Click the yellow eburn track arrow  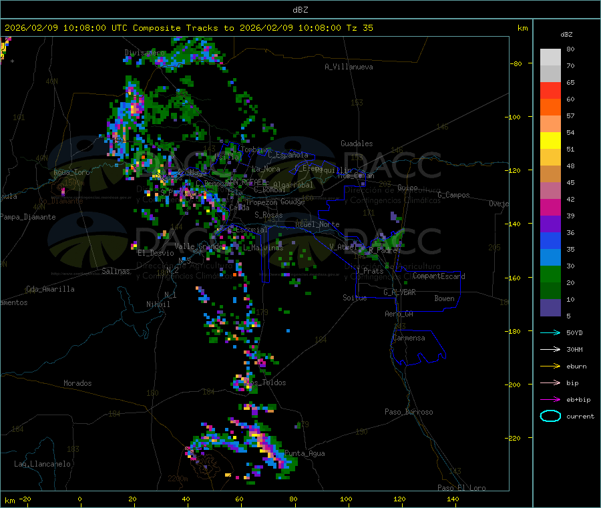tap(550, 366)
